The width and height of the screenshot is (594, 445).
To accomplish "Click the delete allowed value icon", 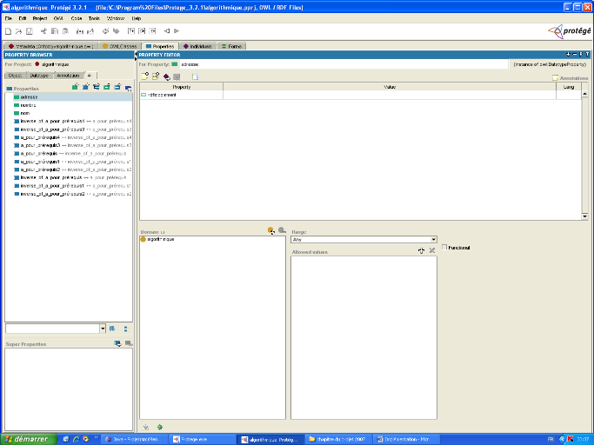I will pyautogui.click(x=431, y=250).
